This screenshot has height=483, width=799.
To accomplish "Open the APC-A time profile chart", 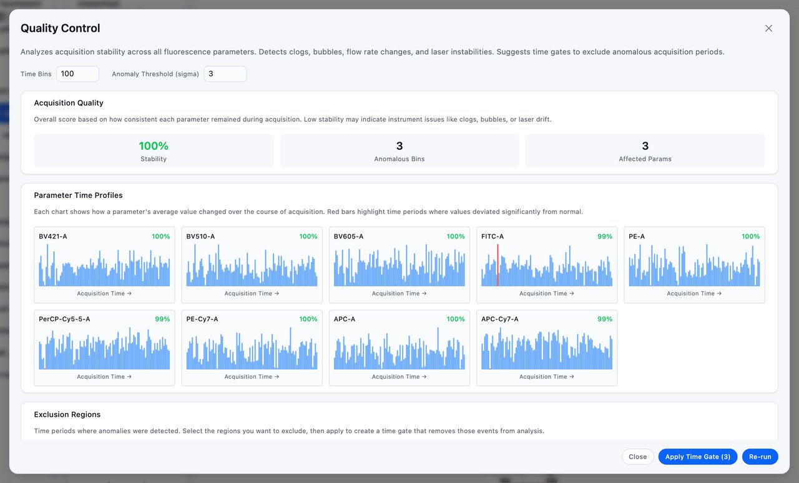I will [x=399, y=348].
